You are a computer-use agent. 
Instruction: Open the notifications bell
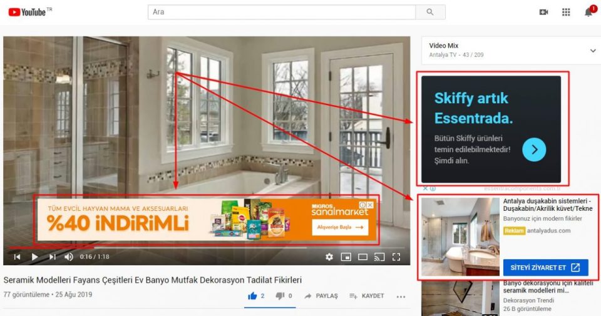pyautogui.click(x=588, y=13)
